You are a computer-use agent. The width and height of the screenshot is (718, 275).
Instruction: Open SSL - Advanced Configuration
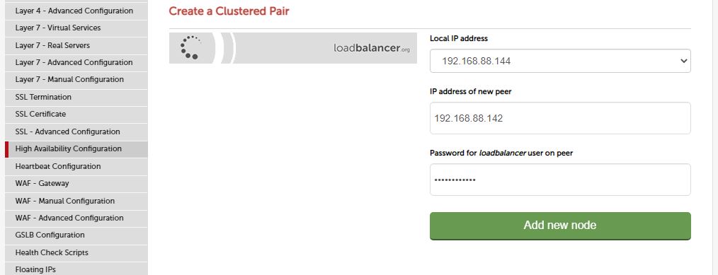coord(76,131)
